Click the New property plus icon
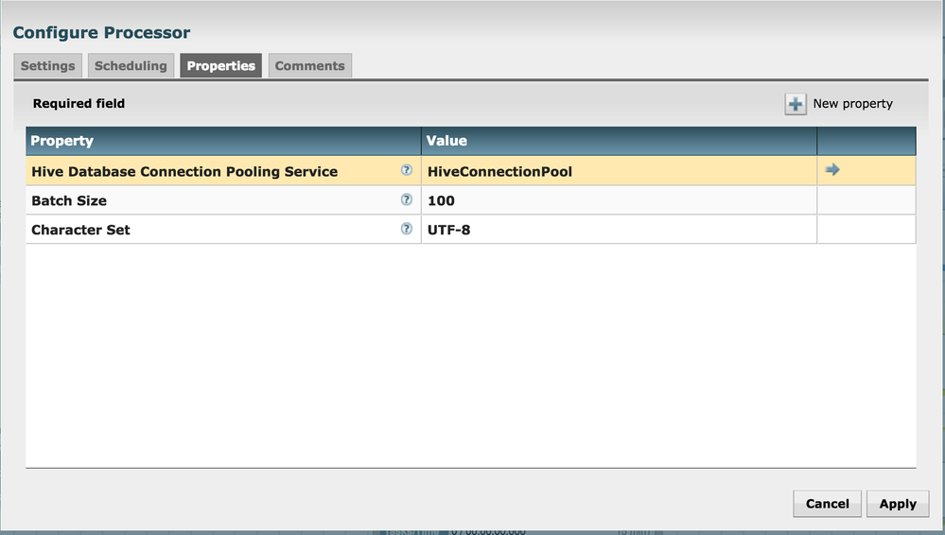945x535 pixels. [x=796, y=104]
